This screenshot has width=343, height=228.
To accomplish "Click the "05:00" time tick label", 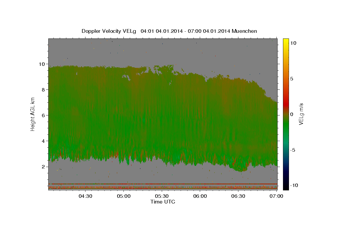I will pos(124,196).
